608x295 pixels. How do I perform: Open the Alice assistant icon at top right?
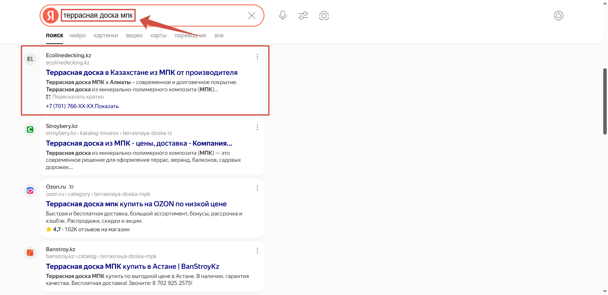(558, 15)
